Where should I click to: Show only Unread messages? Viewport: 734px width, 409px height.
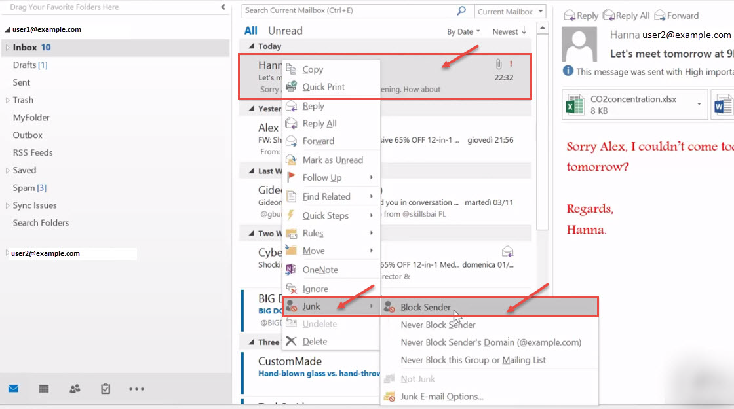[285, 30]
